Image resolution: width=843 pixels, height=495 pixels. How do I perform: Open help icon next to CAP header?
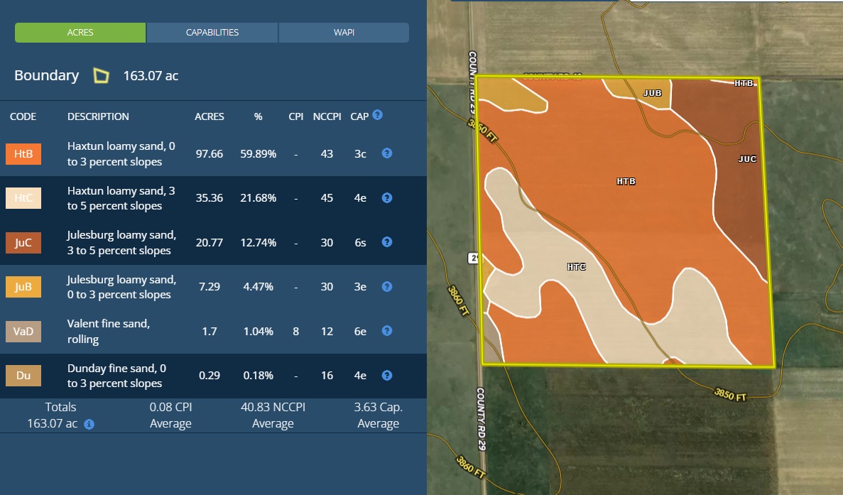[378, 115]
